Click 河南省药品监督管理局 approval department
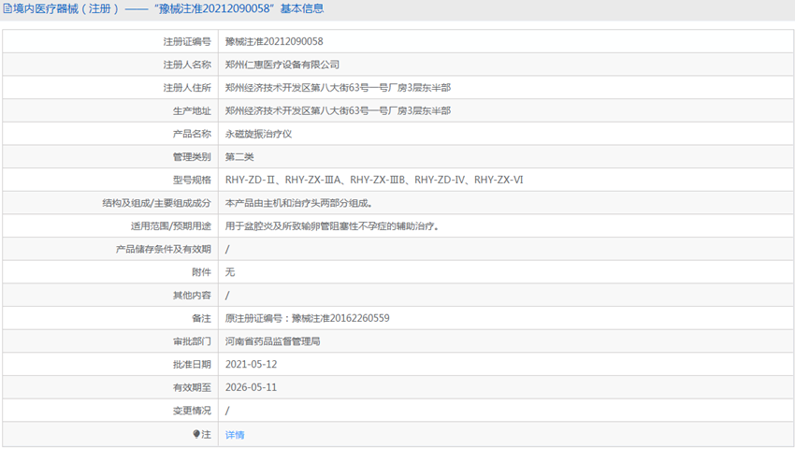The image size is (795, 449). [273, 341]
